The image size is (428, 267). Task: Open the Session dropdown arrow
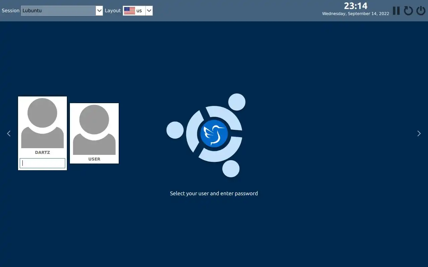[x=99, y=11]
